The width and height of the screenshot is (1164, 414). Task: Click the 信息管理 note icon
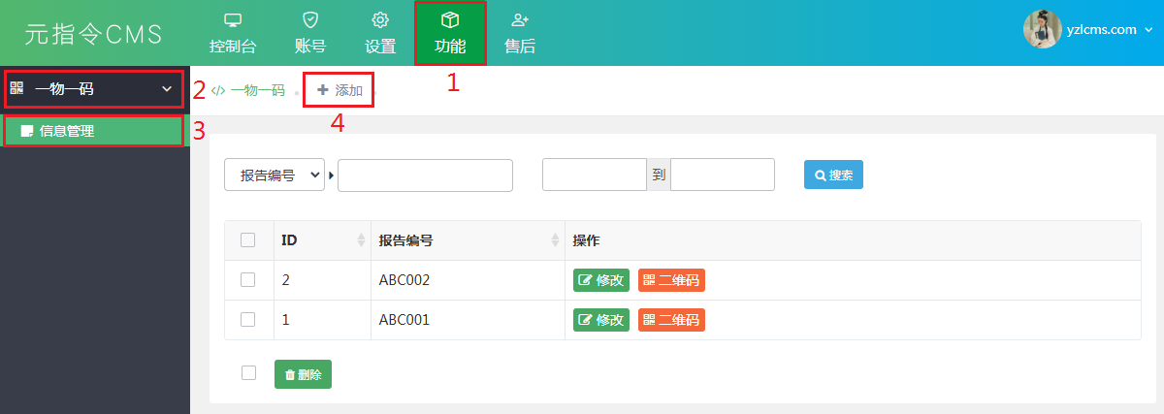27,131
